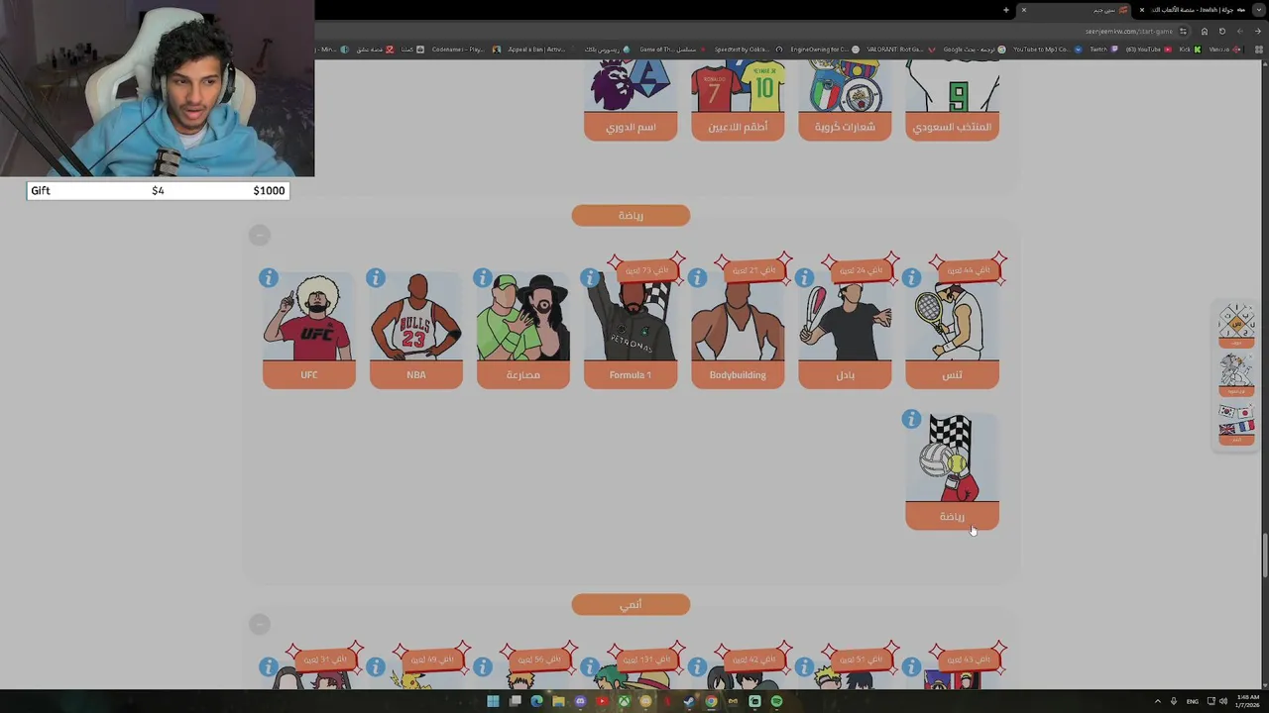Screen dimensions: 1269x713
Task: Expand hidden system tray icons chevron
Action: (x=1157, y=701)
